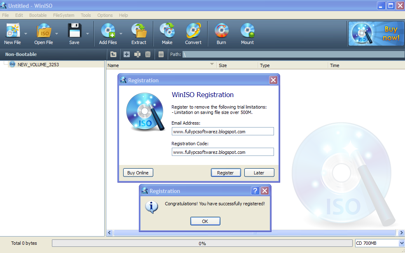Open the Edit menu
This screenshot has height=253, width=405.
(19, 15)
